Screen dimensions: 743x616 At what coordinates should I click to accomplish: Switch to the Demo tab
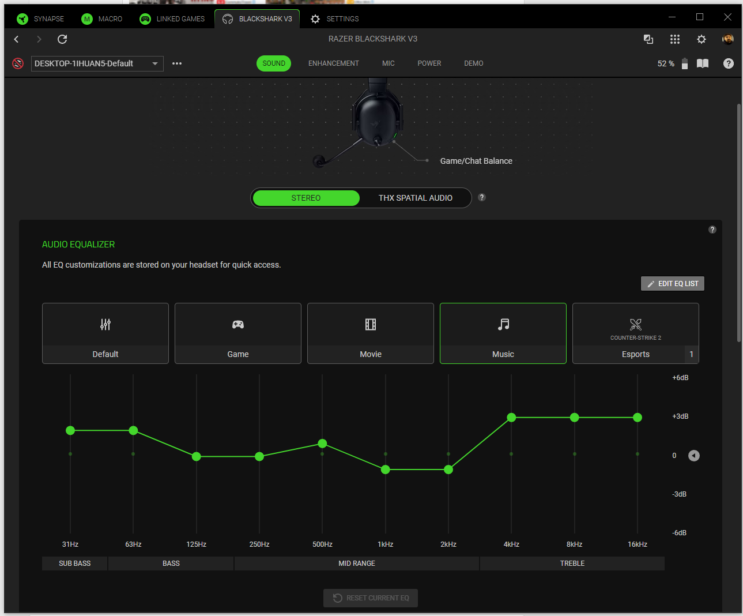click(x=474, y=63)
